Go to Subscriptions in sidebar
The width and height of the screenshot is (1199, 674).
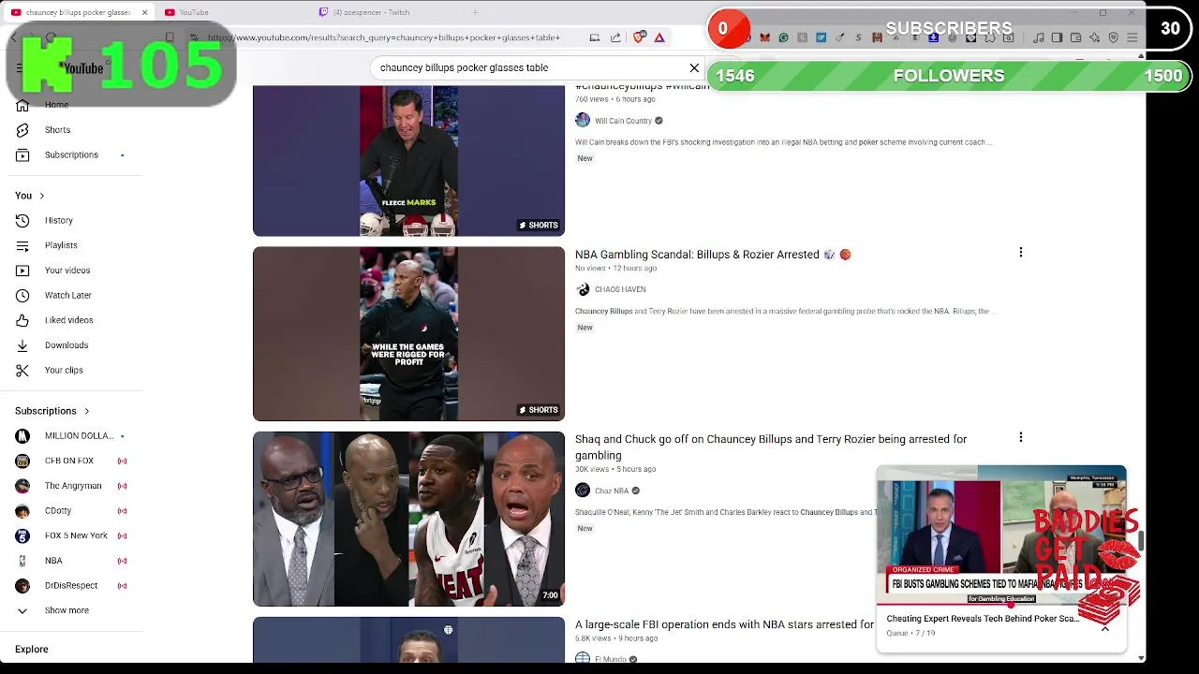tap(70, 154)
